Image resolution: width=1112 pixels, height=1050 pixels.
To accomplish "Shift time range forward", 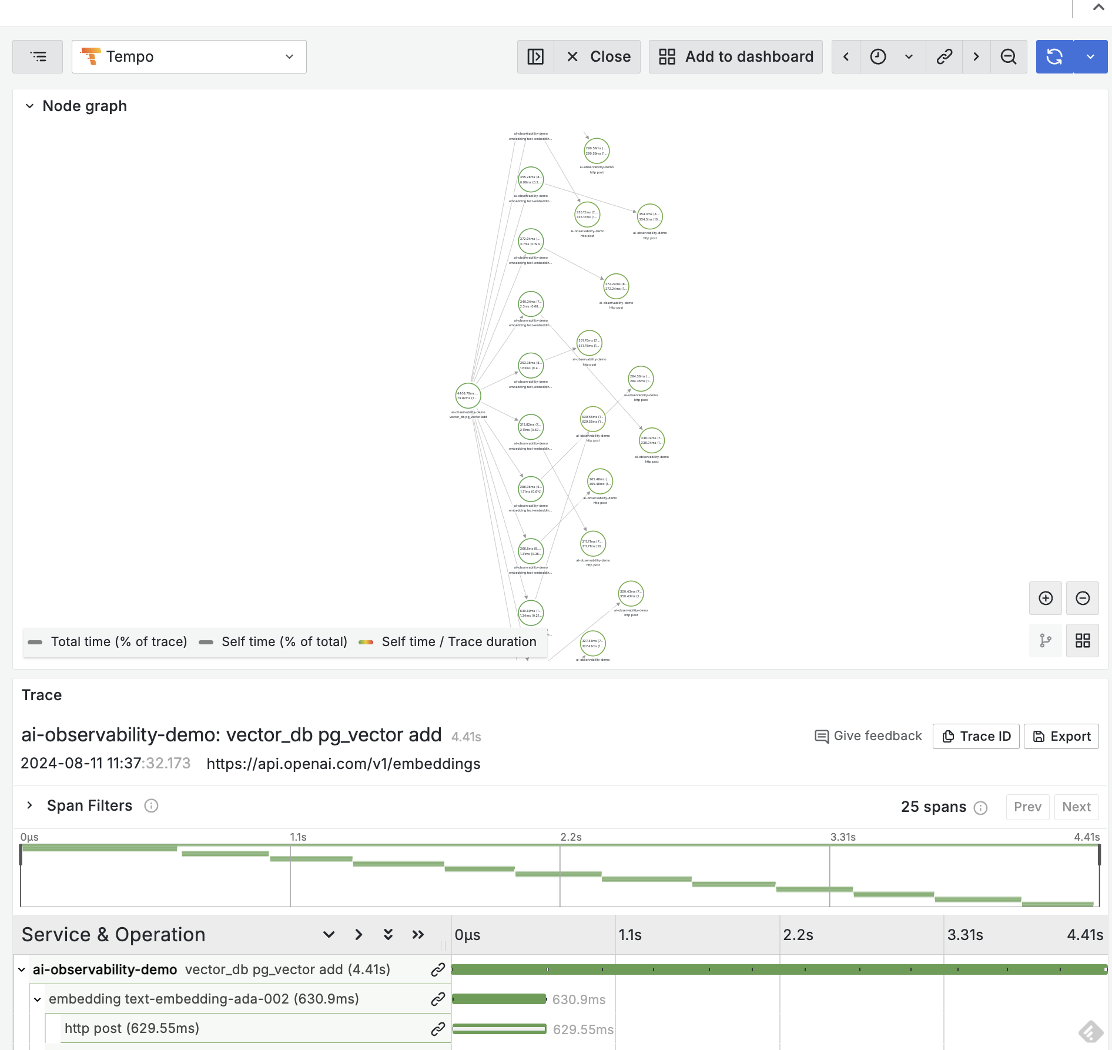I will [976, 56].
